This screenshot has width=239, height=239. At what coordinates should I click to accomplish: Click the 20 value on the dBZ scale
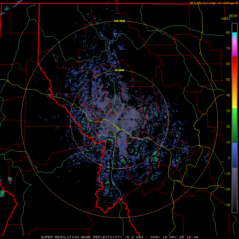228,127
